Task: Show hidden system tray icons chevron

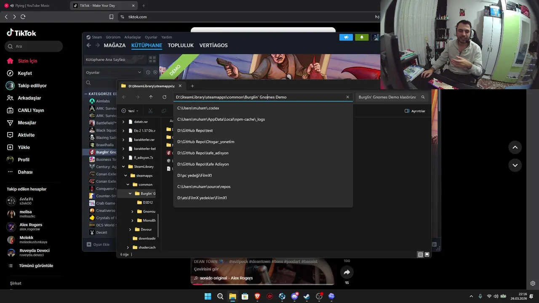Action: tap(471, 296)
